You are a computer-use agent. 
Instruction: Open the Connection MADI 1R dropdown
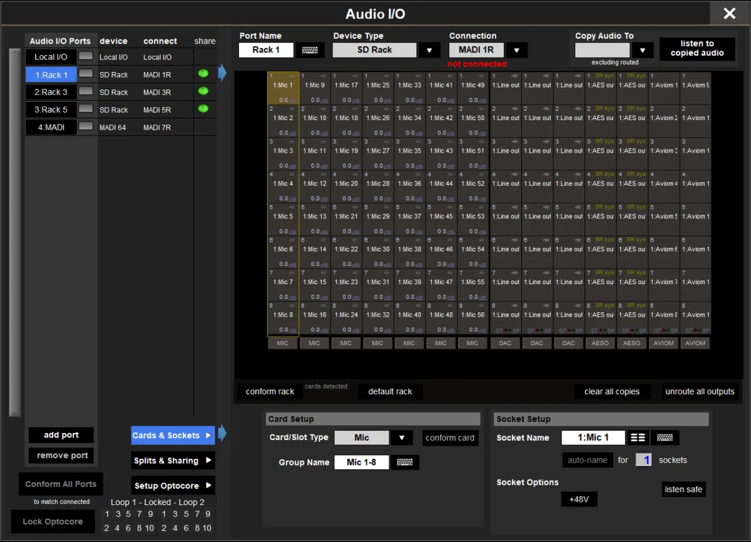(516, 50)
